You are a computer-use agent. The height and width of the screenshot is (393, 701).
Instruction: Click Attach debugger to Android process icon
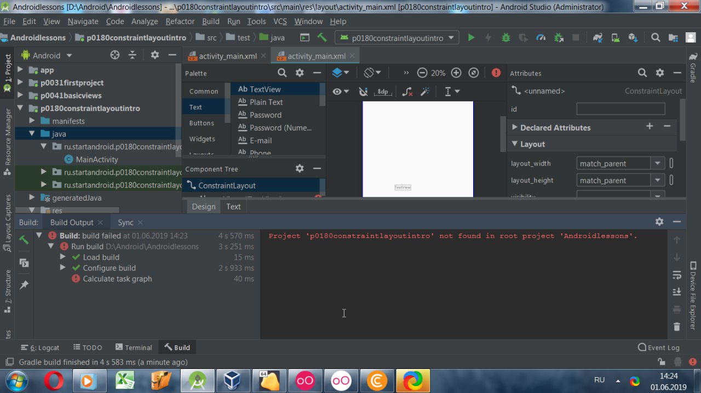(x=559, y=38)
